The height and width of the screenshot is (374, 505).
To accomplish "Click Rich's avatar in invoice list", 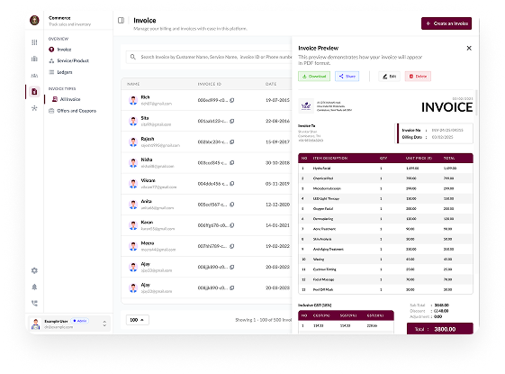I will (133, 100).
